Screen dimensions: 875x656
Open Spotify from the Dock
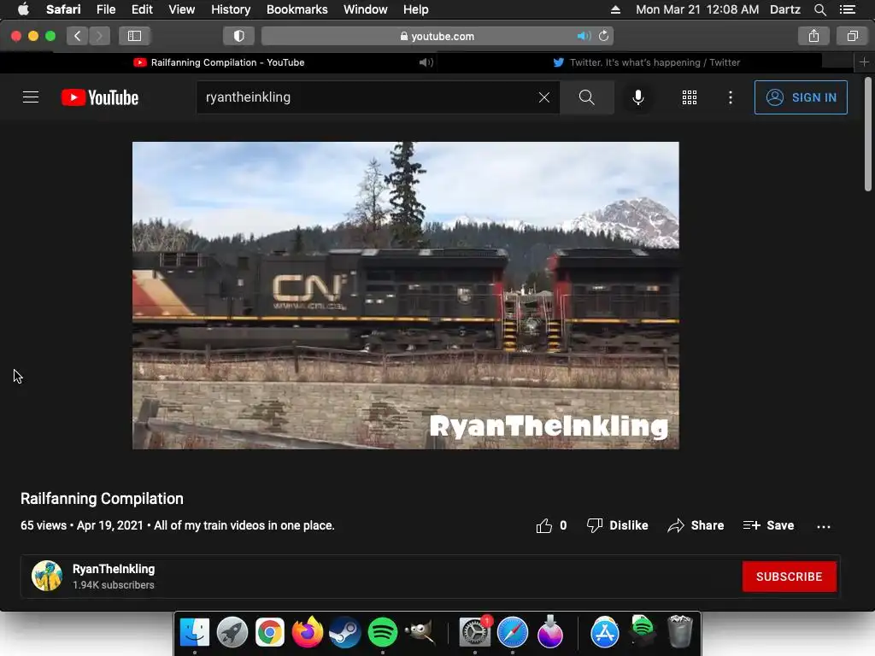pos(382,632)
